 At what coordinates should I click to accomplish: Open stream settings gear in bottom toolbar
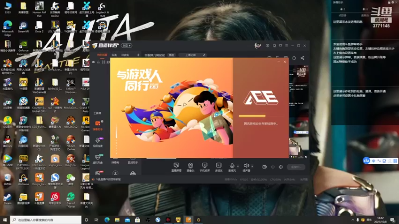tap(281, 167)
